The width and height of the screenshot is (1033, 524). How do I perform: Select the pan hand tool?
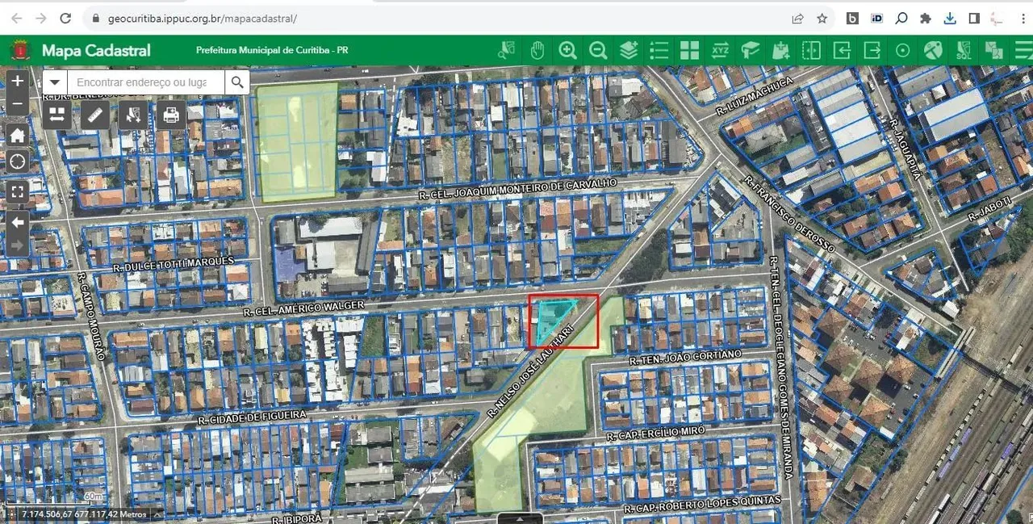click(x=537, y=50)
